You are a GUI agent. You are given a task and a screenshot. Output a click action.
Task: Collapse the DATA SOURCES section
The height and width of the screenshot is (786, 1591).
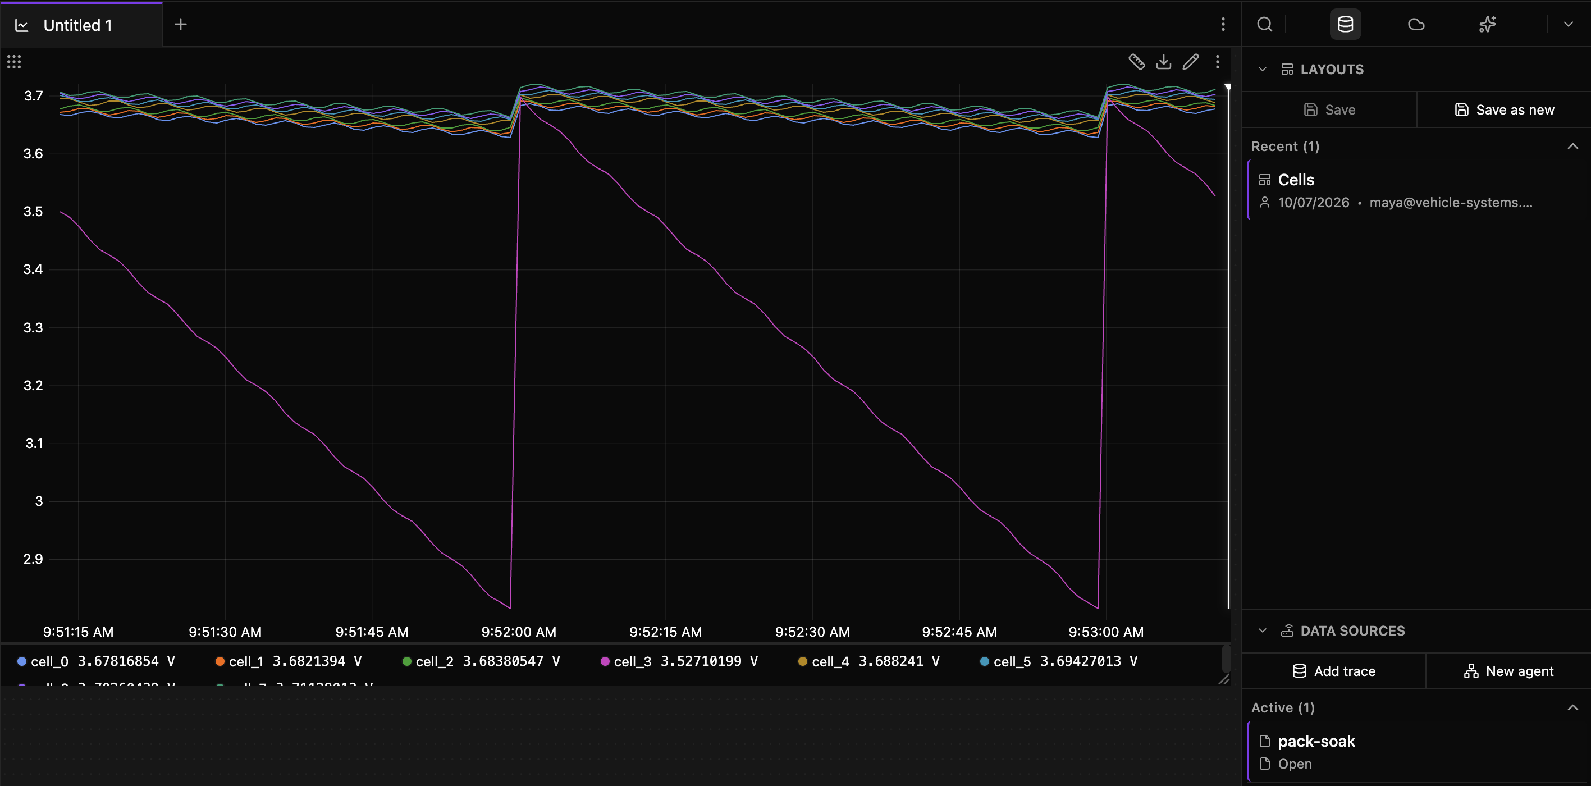[1263, 630]
